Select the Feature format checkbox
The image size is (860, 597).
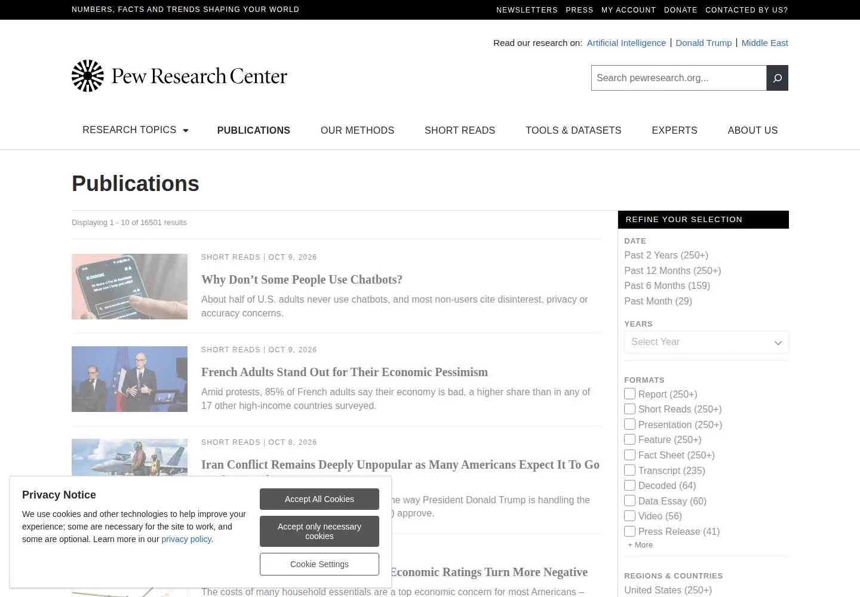[x=629, y=439]
